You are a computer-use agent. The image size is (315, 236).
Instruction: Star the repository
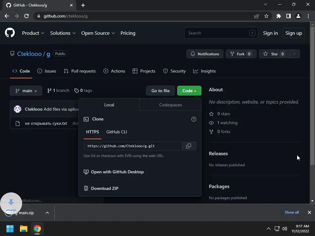pyautogui.click(x=274, y=54)
